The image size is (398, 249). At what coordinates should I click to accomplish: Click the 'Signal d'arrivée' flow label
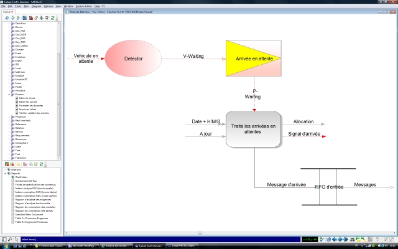(x=304, y=134)
